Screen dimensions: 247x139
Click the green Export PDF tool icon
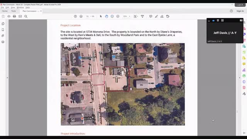[x=244, y=46]
